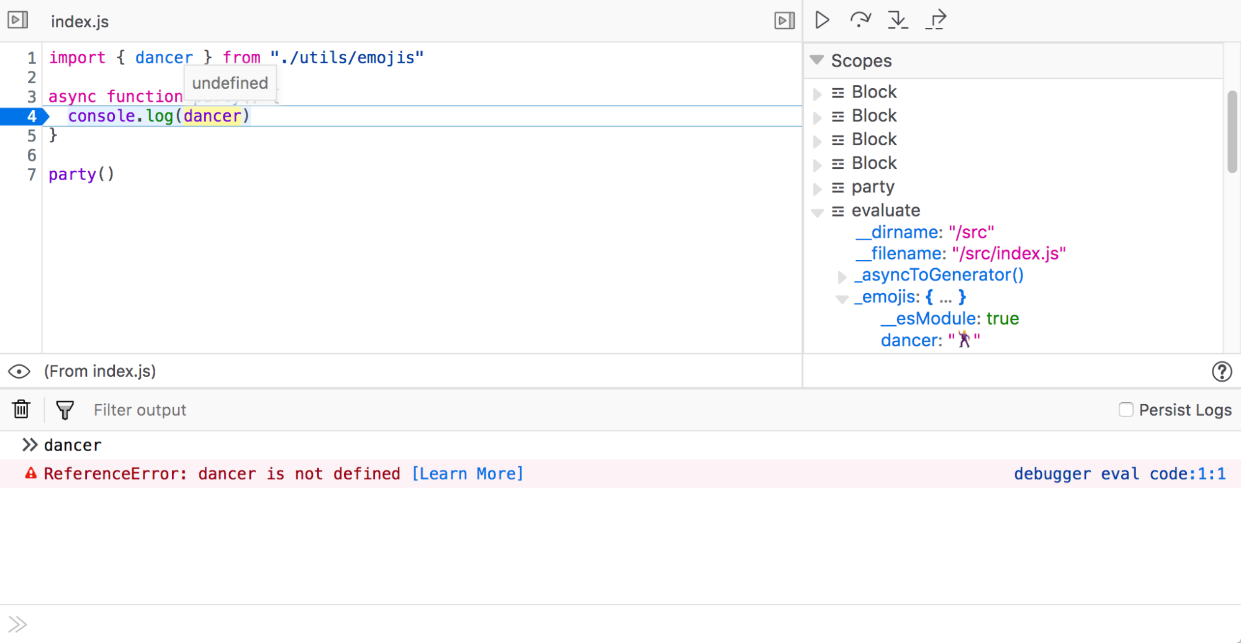1241x643 pixels.
Task: Open console help via the question mark icon
Action: click(1222, 371)
